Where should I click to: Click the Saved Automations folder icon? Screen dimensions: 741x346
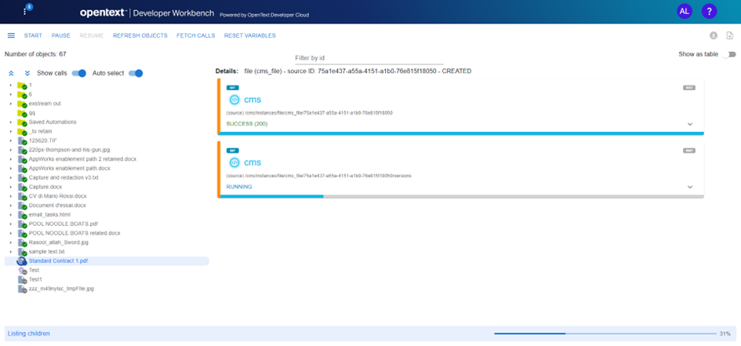click(x=22, y=122)
